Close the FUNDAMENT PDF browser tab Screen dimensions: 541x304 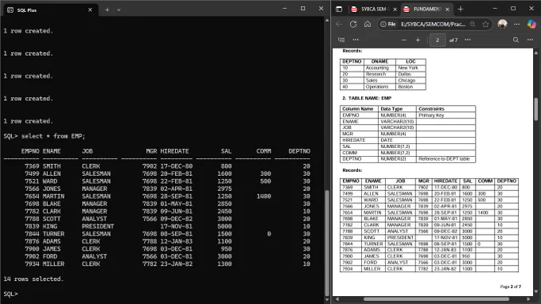pos(447,10)
